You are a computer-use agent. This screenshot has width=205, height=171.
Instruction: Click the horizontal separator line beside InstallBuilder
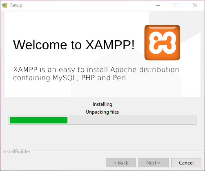[118, 151]
